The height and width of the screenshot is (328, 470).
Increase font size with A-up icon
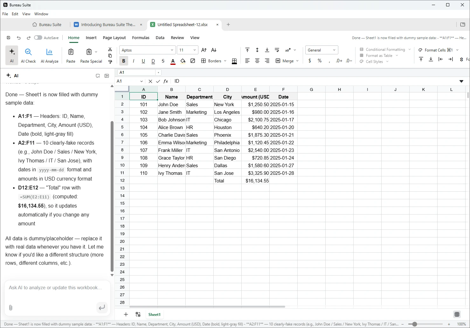pos(204,50)
